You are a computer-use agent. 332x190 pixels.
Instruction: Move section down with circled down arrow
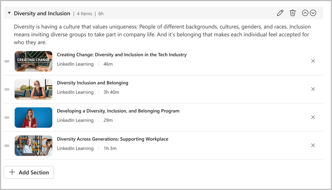pos(313,13)
